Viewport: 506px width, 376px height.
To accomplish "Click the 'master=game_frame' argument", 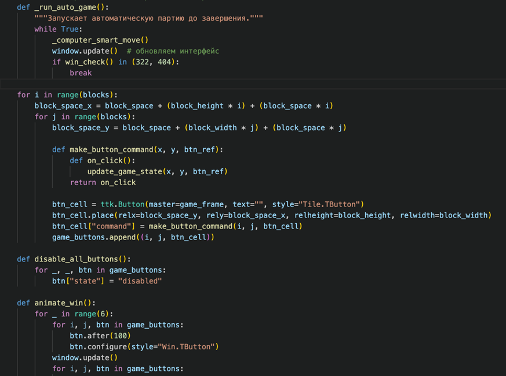I will tap(186, 204).
